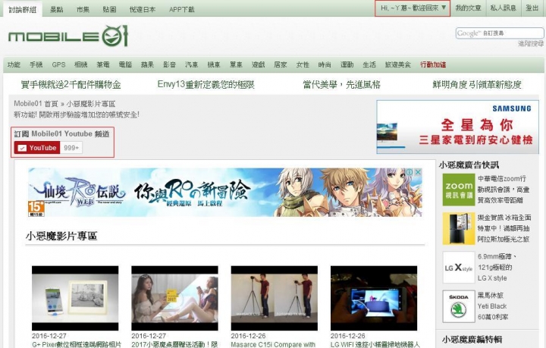This screenshot has height=348, width=546.
Task: Open the 景點 top menu item
Action: click(56, 9)
